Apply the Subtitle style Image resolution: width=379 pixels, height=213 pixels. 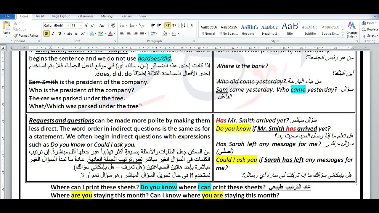pos(310,30)
